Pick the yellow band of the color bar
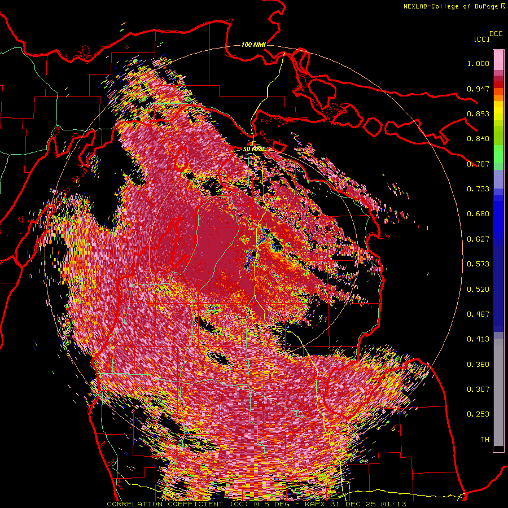508x508 pixels. (x=498, y=111)
